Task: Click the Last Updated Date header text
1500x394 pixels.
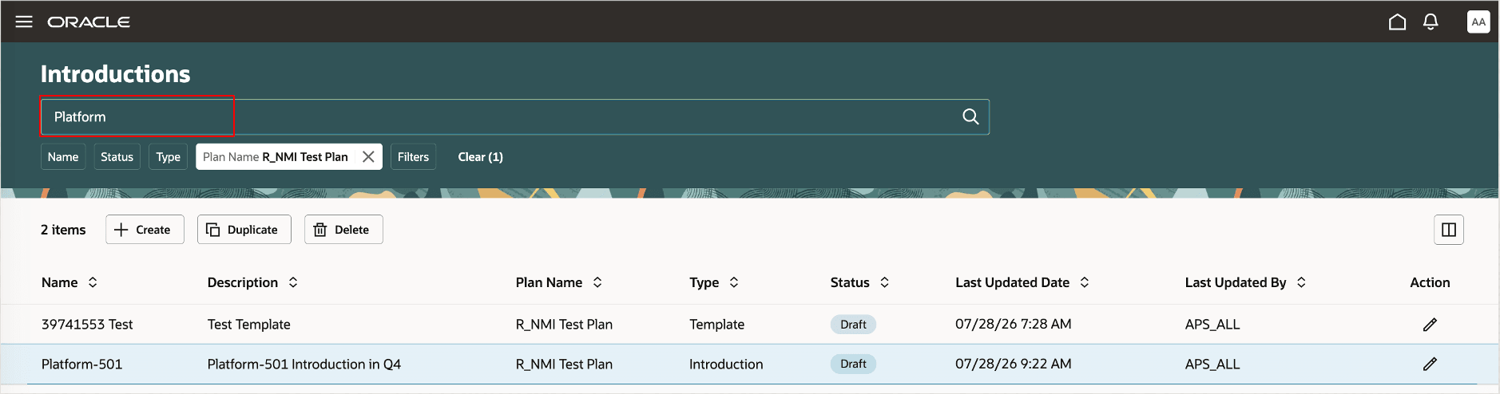Action: pos(1012,282)
